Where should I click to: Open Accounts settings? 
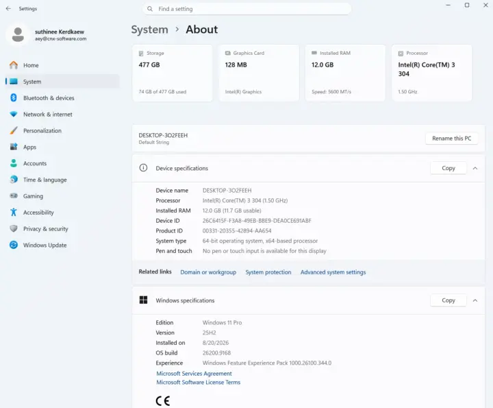tap(62, 163)
